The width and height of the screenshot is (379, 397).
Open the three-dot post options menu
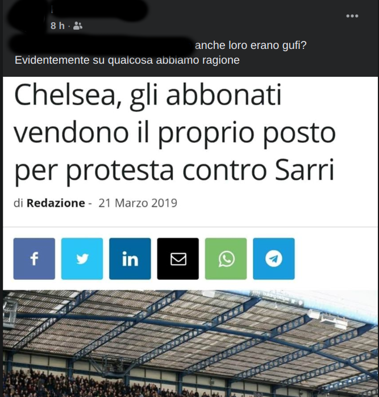tap(352, 16)
